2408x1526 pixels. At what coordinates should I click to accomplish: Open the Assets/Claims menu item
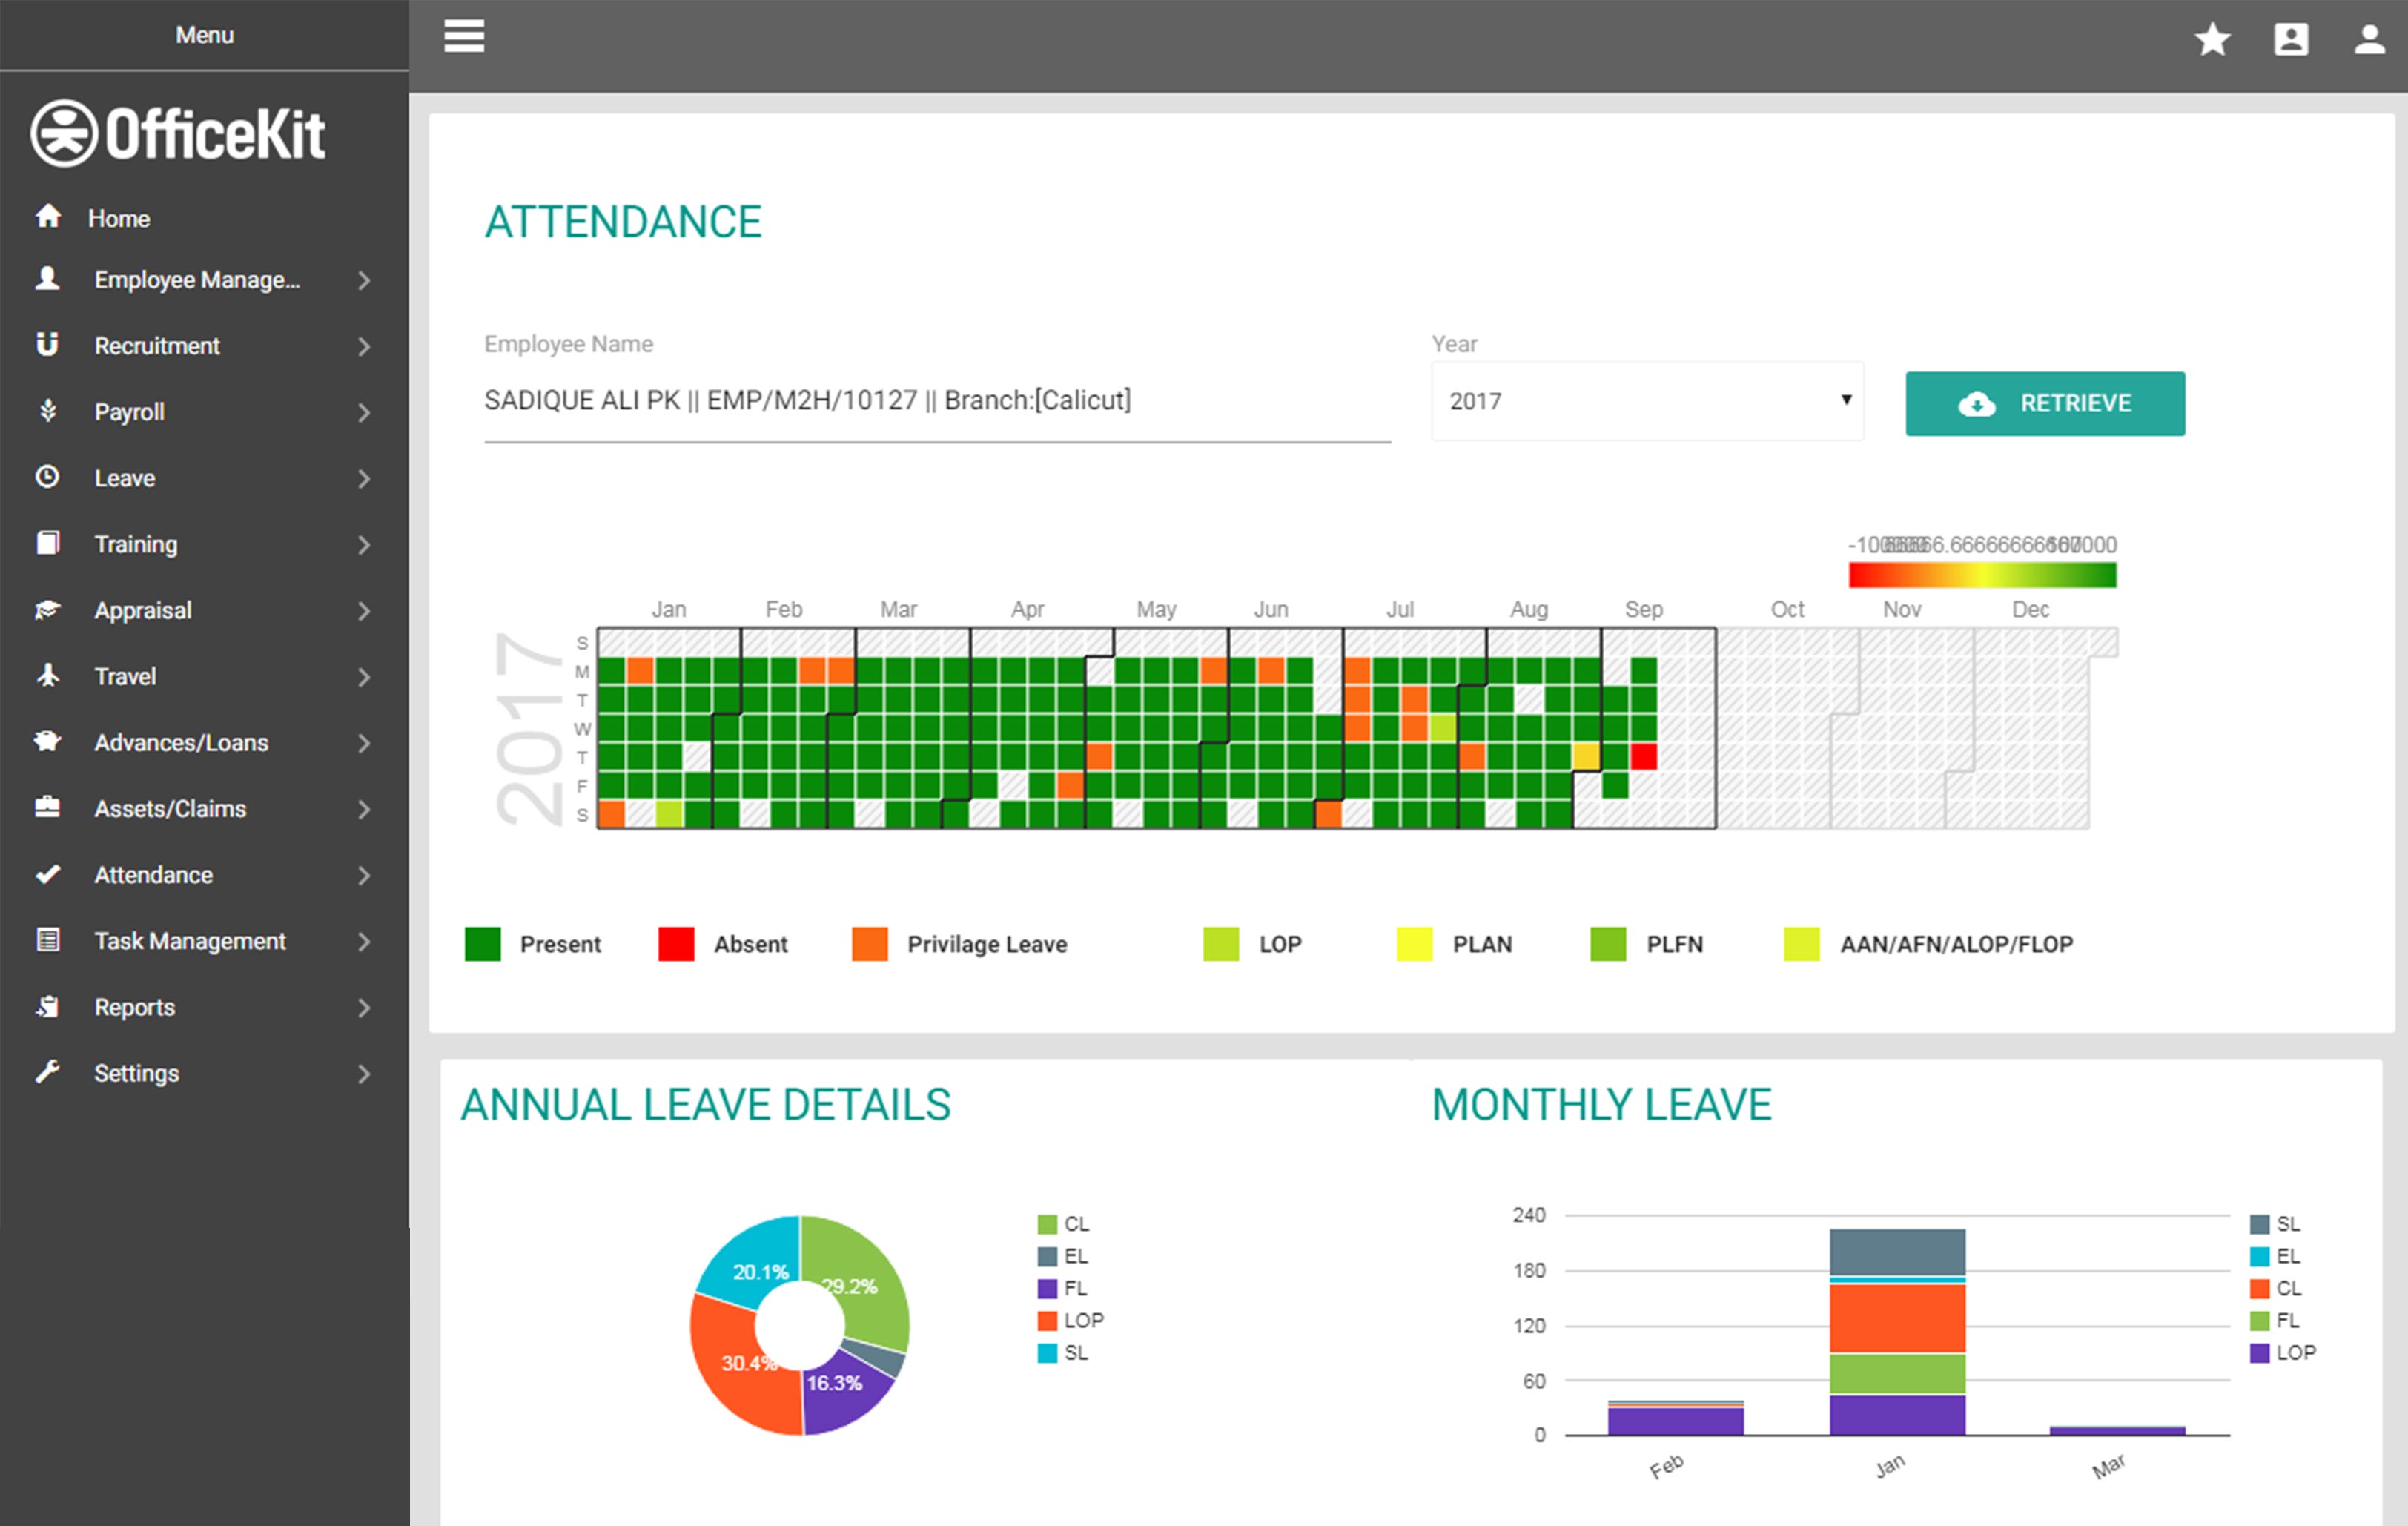pos(204,809)
